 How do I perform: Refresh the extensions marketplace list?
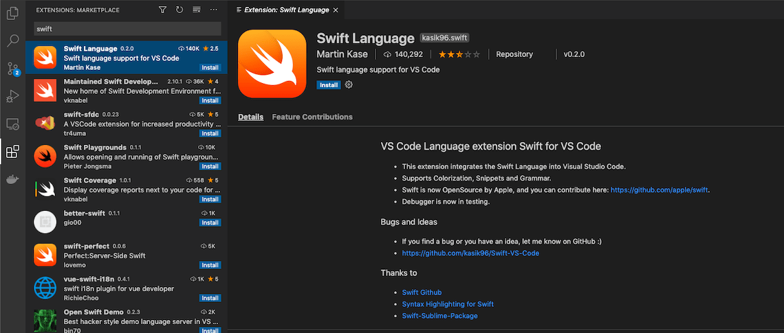coord(179,10)
